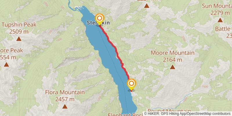Select the Tupshin Peak summit triangle
Screen dimensions: 232x116
point(19,39)
